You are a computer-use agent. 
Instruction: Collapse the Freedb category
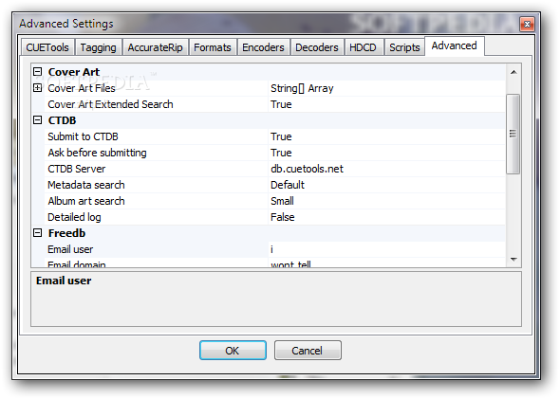click(38, 233)
